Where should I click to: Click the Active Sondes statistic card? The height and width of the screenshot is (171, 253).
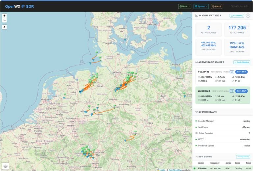[x=209, y=30]
